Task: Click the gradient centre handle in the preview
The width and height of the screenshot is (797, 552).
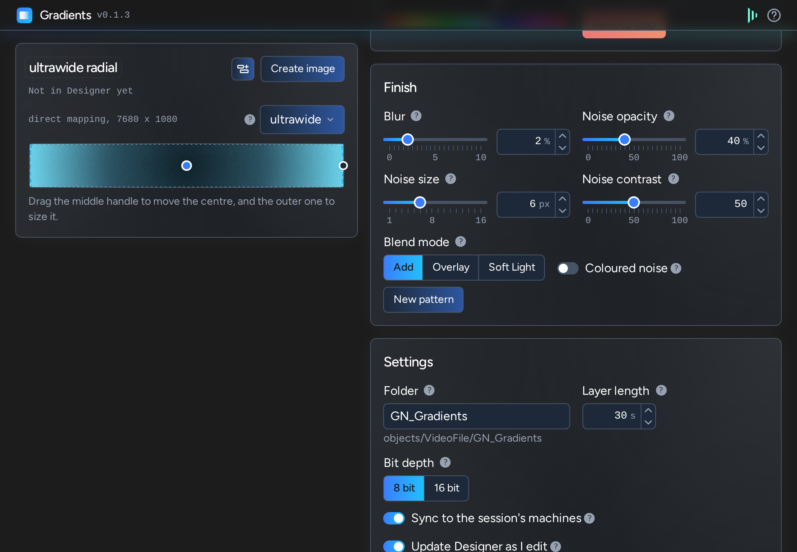Action: pyautogui.click(x=187, y=166)
